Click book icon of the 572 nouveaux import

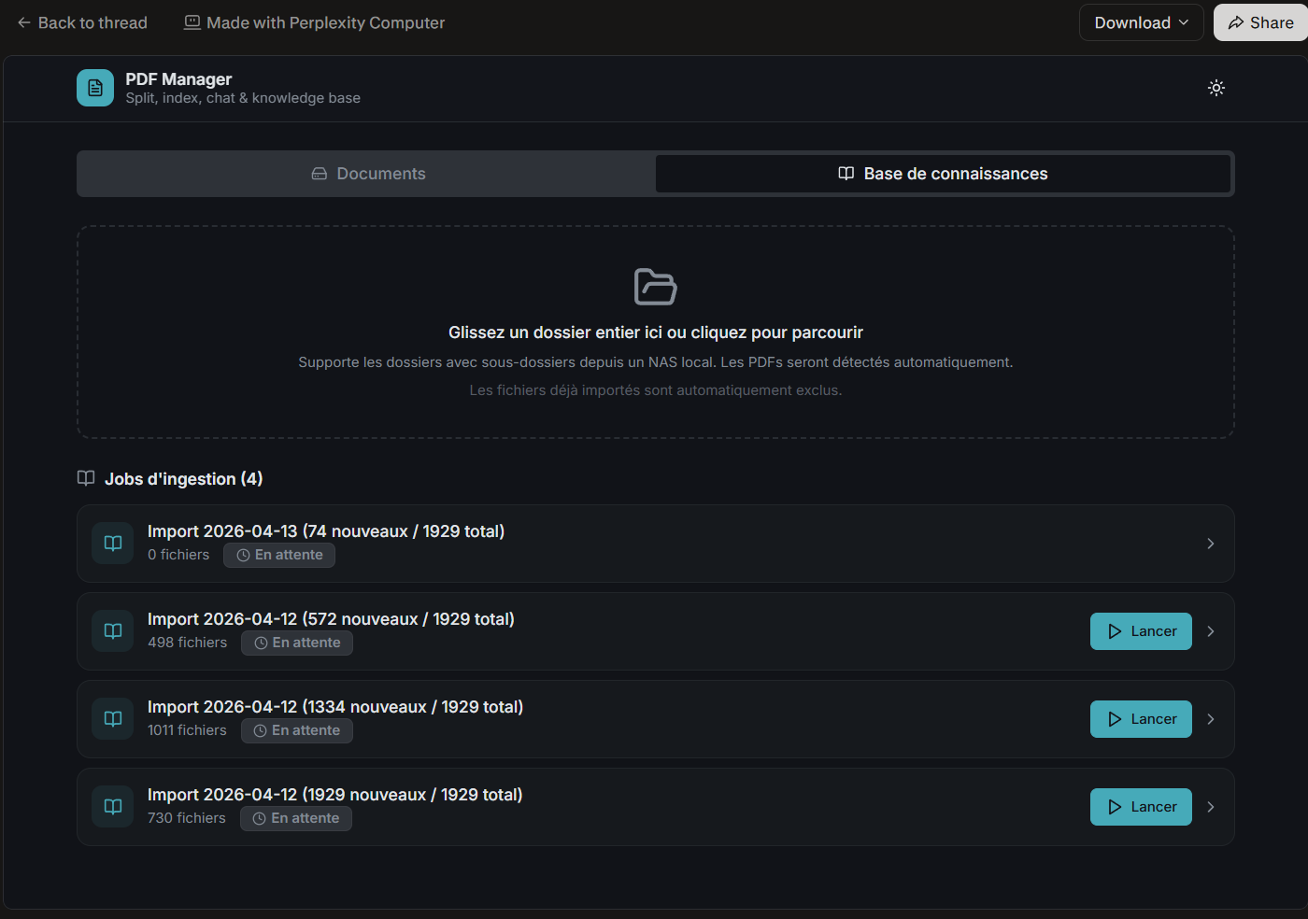point(113,631)
